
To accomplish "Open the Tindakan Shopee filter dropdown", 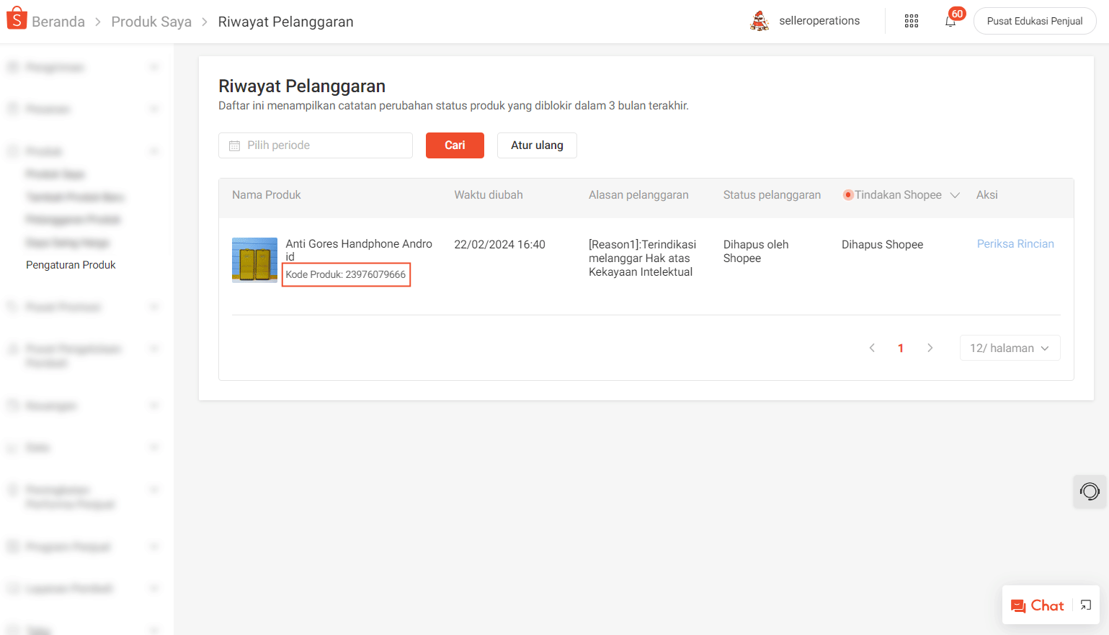I will click(955, 194).
